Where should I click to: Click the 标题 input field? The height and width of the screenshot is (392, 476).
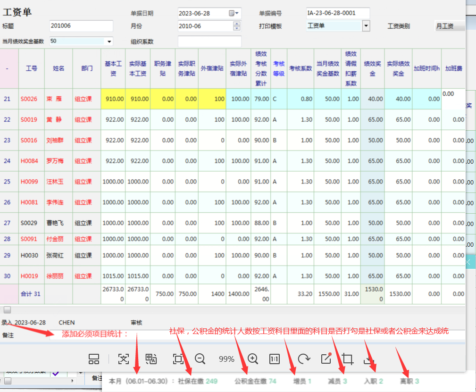81,26
